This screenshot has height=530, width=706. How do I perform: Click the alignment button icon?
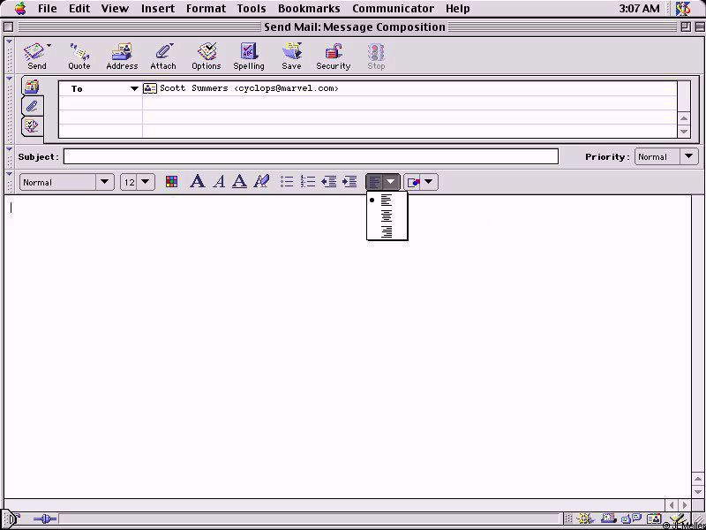coord(374,182)
